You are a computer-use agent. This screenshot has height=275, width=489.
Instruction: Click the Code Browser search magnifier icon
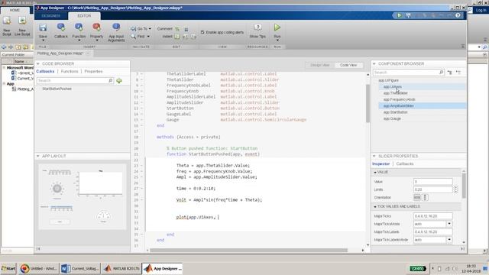[x=110, y=80]
